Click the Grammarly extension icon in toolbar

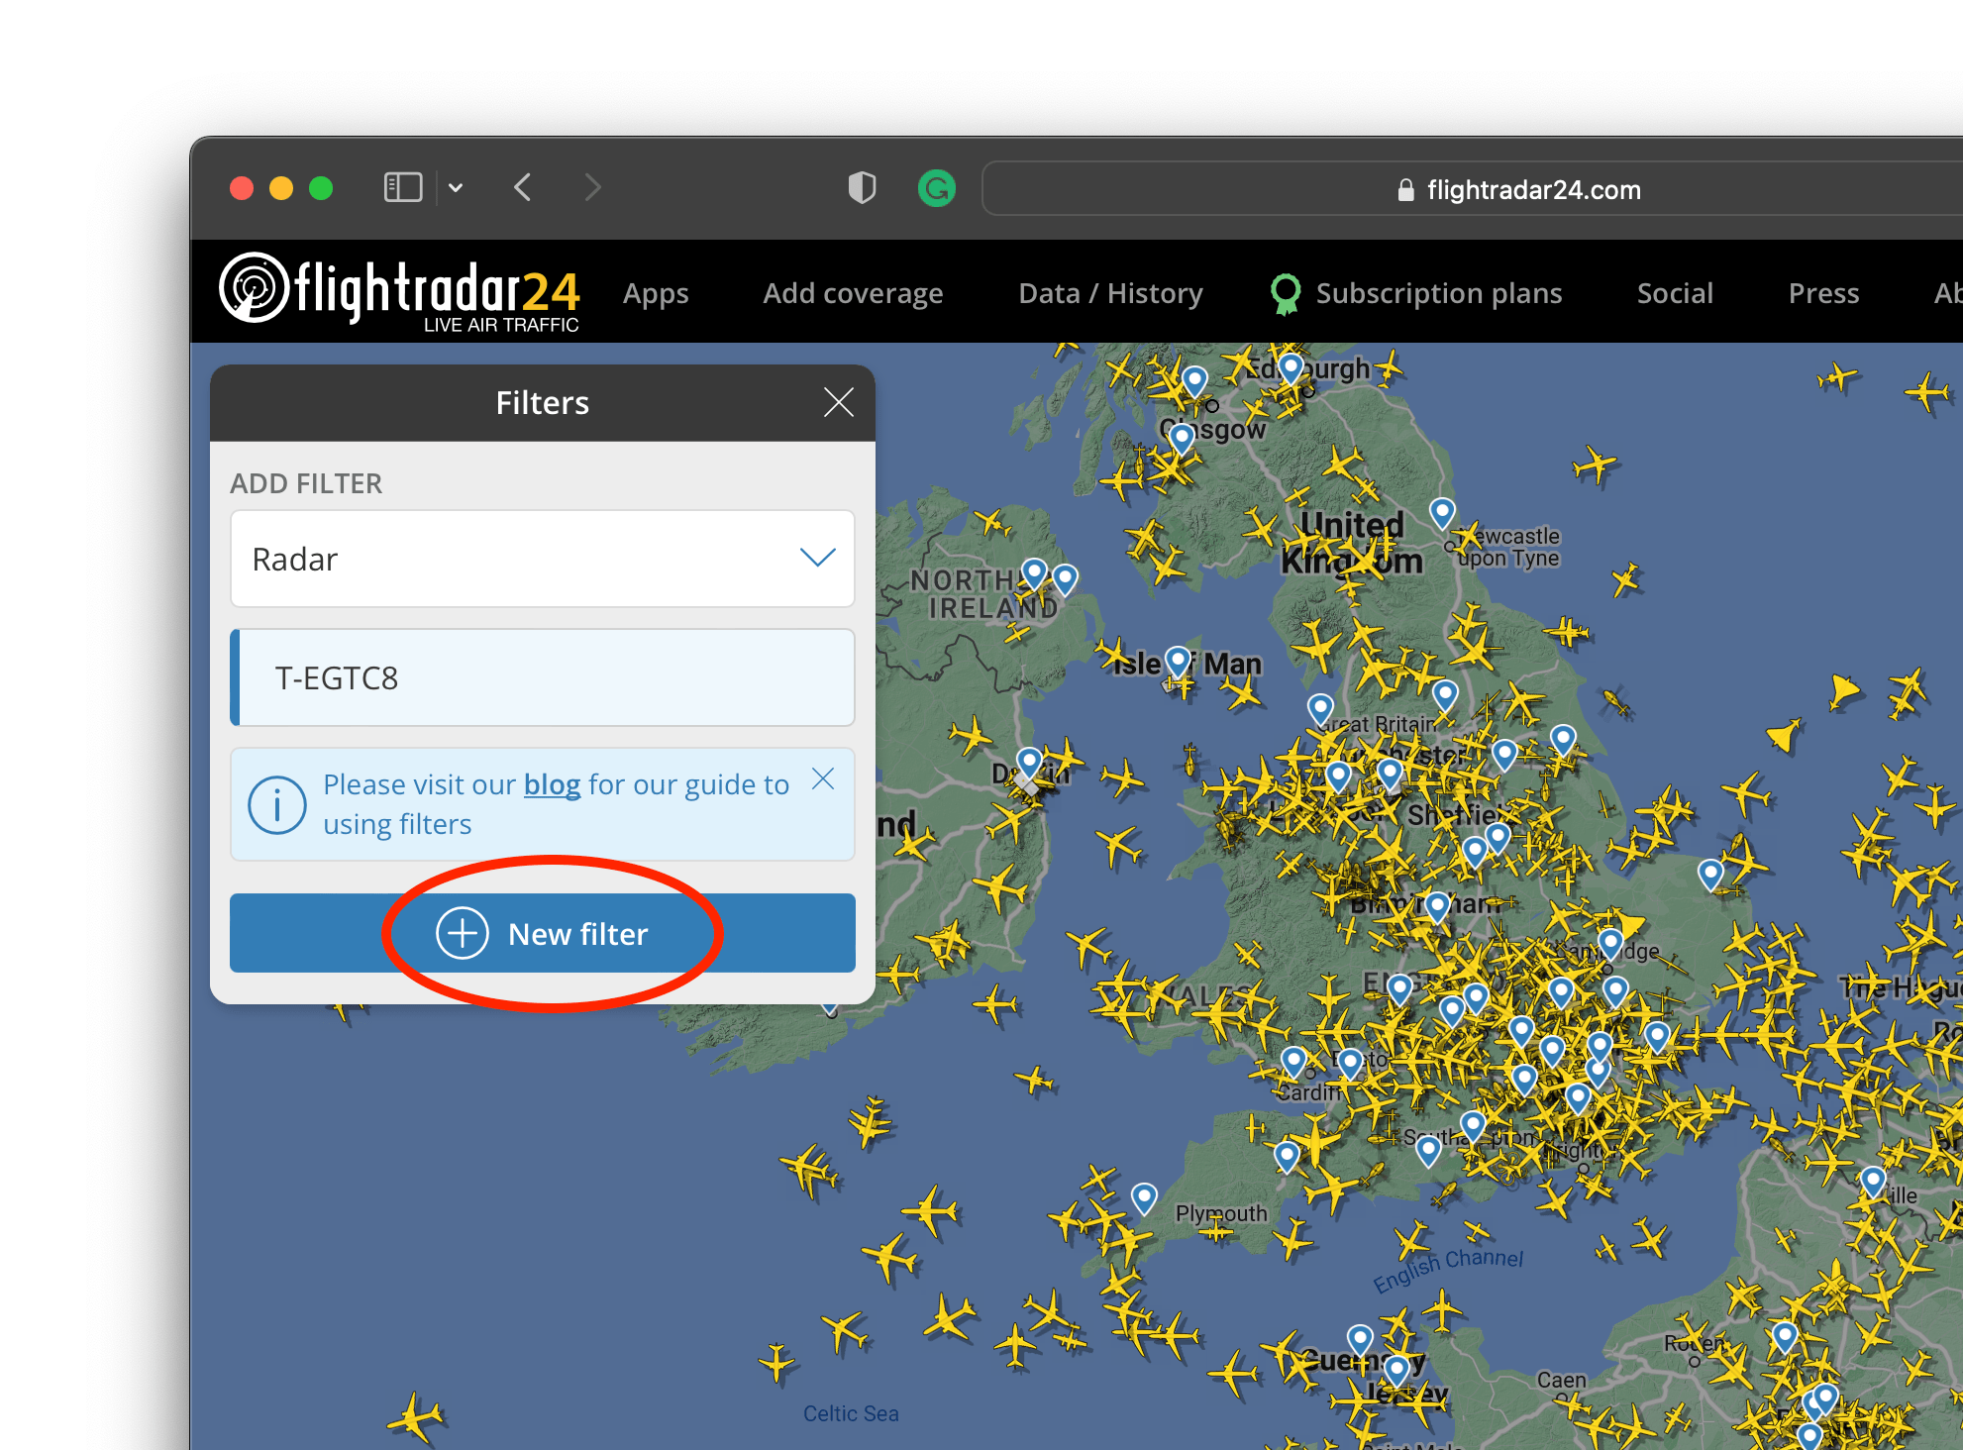[x=936, y=187]
